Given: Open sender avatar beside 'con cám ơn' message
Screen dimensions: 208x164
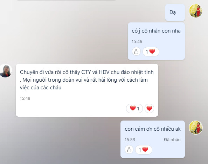Looking at the screenshot, I should click(x=196, y=128).
